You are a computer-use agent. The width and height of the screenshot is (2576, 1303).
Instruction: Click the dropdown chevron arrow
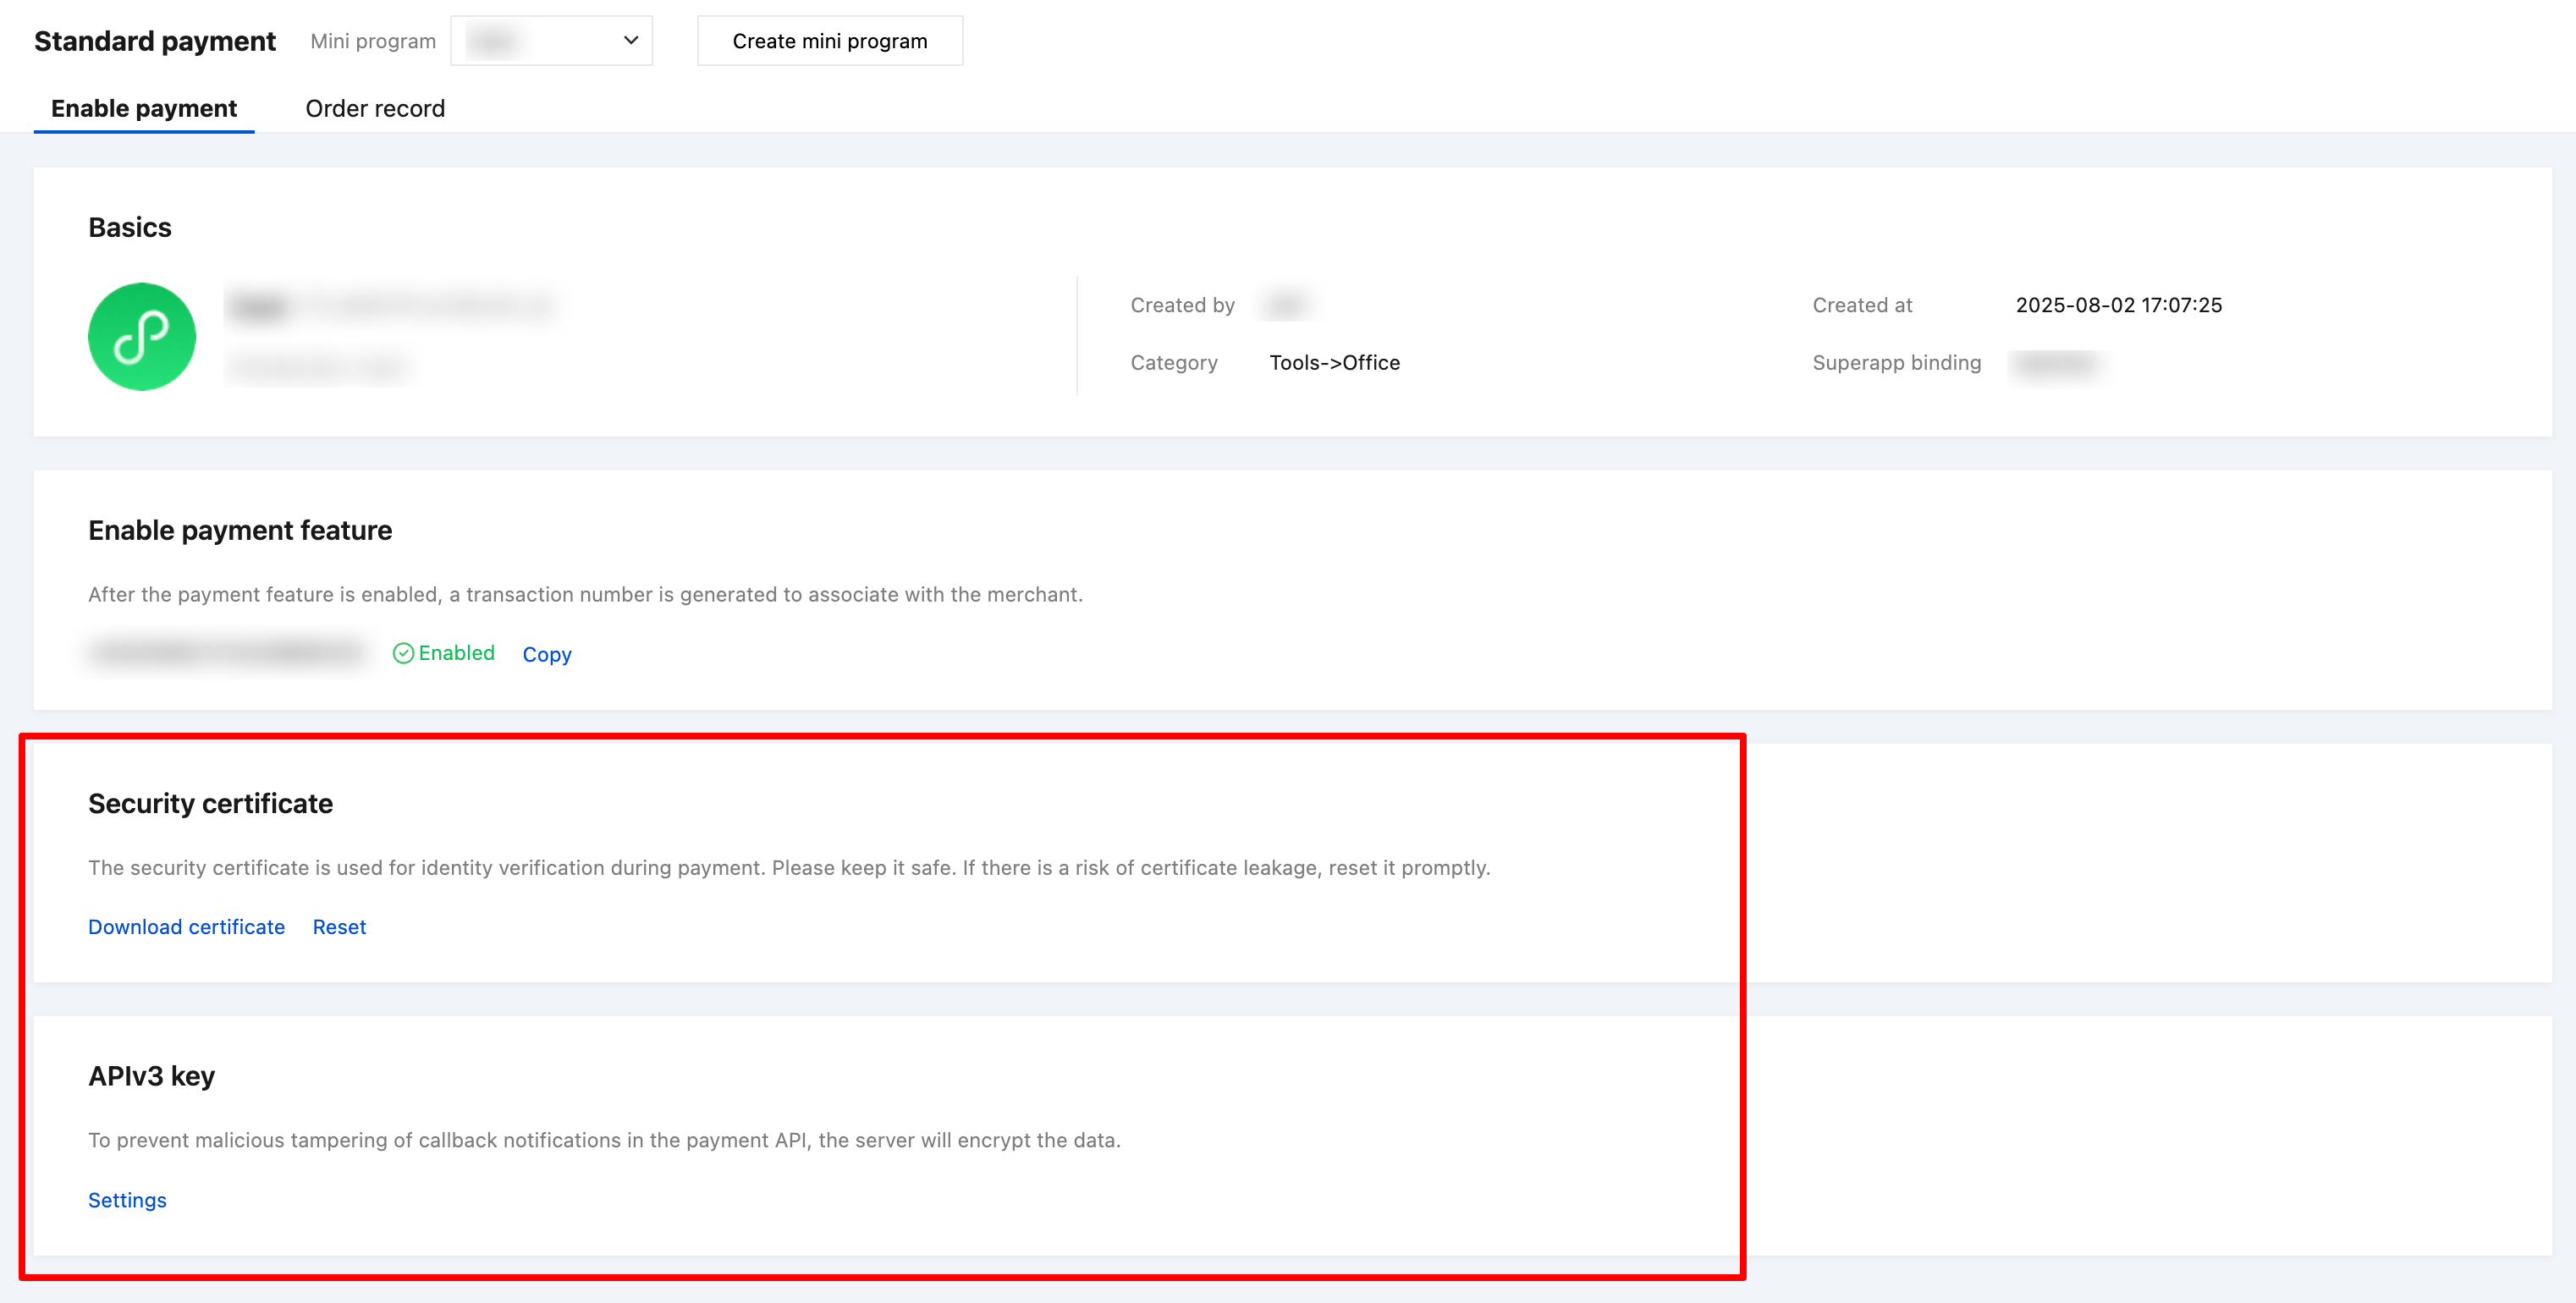[631, 41]
